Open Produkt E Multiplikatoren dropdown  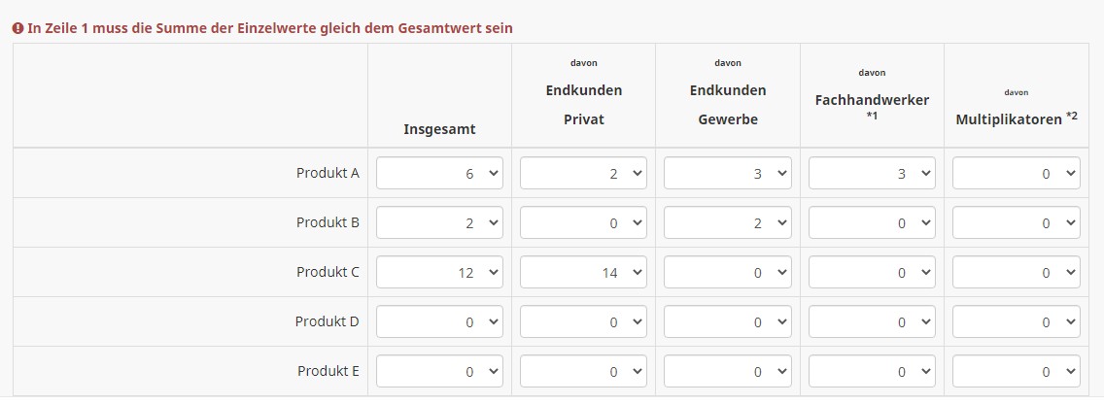(1016, 371)
